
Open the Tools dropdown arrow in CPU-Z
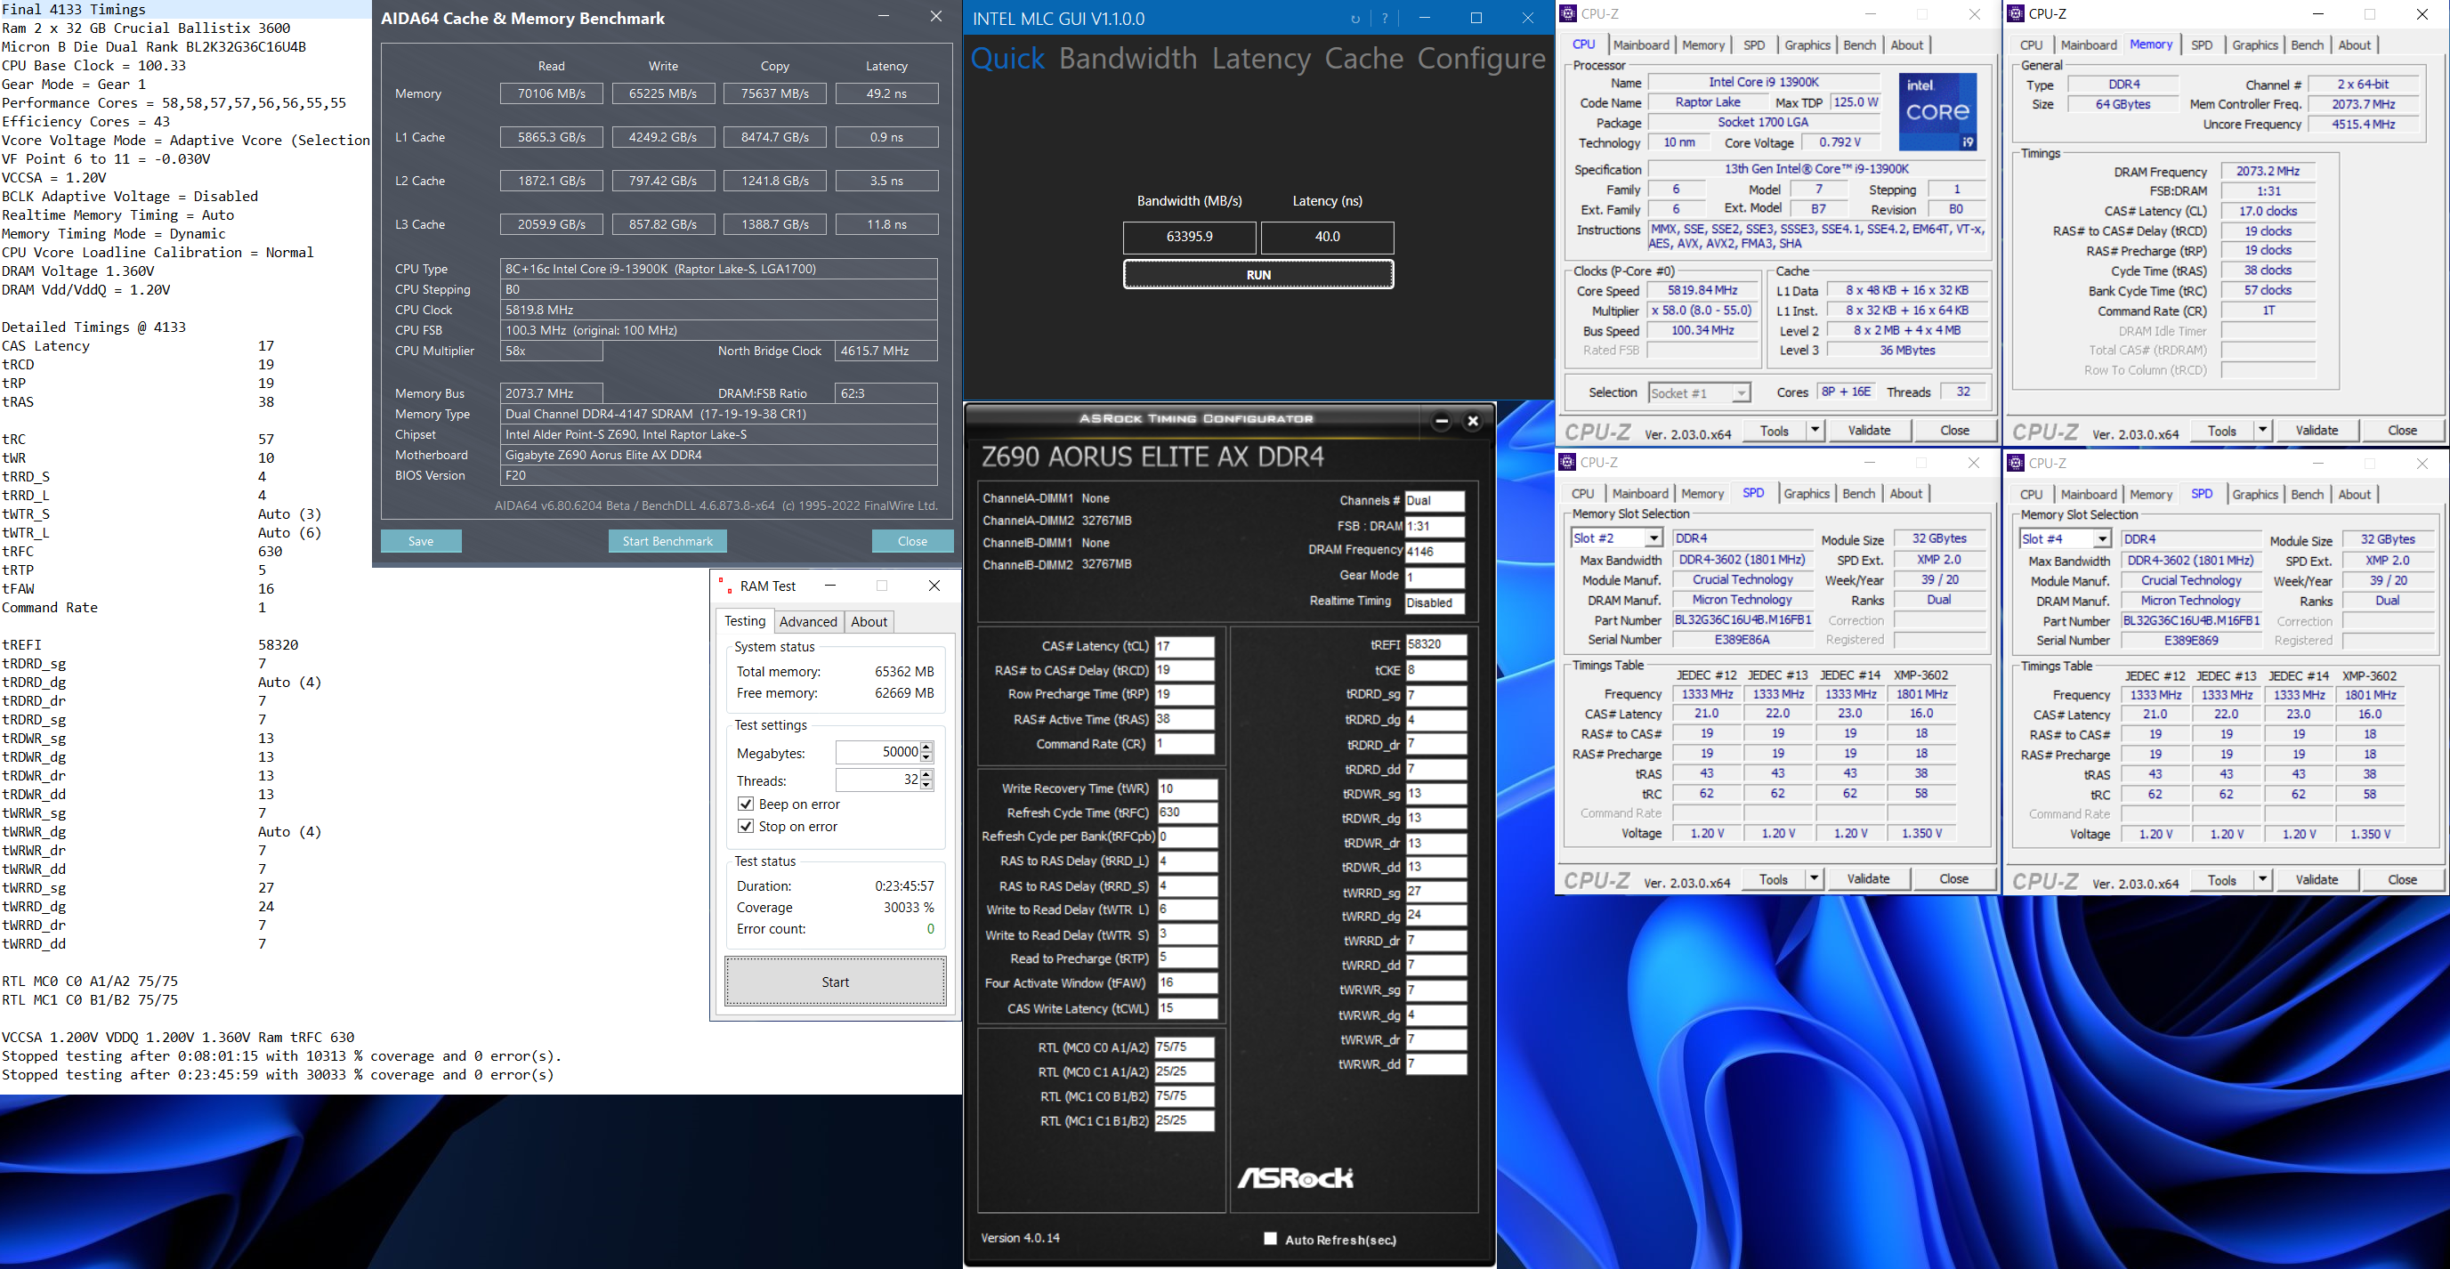click(x=1815, y=430)
